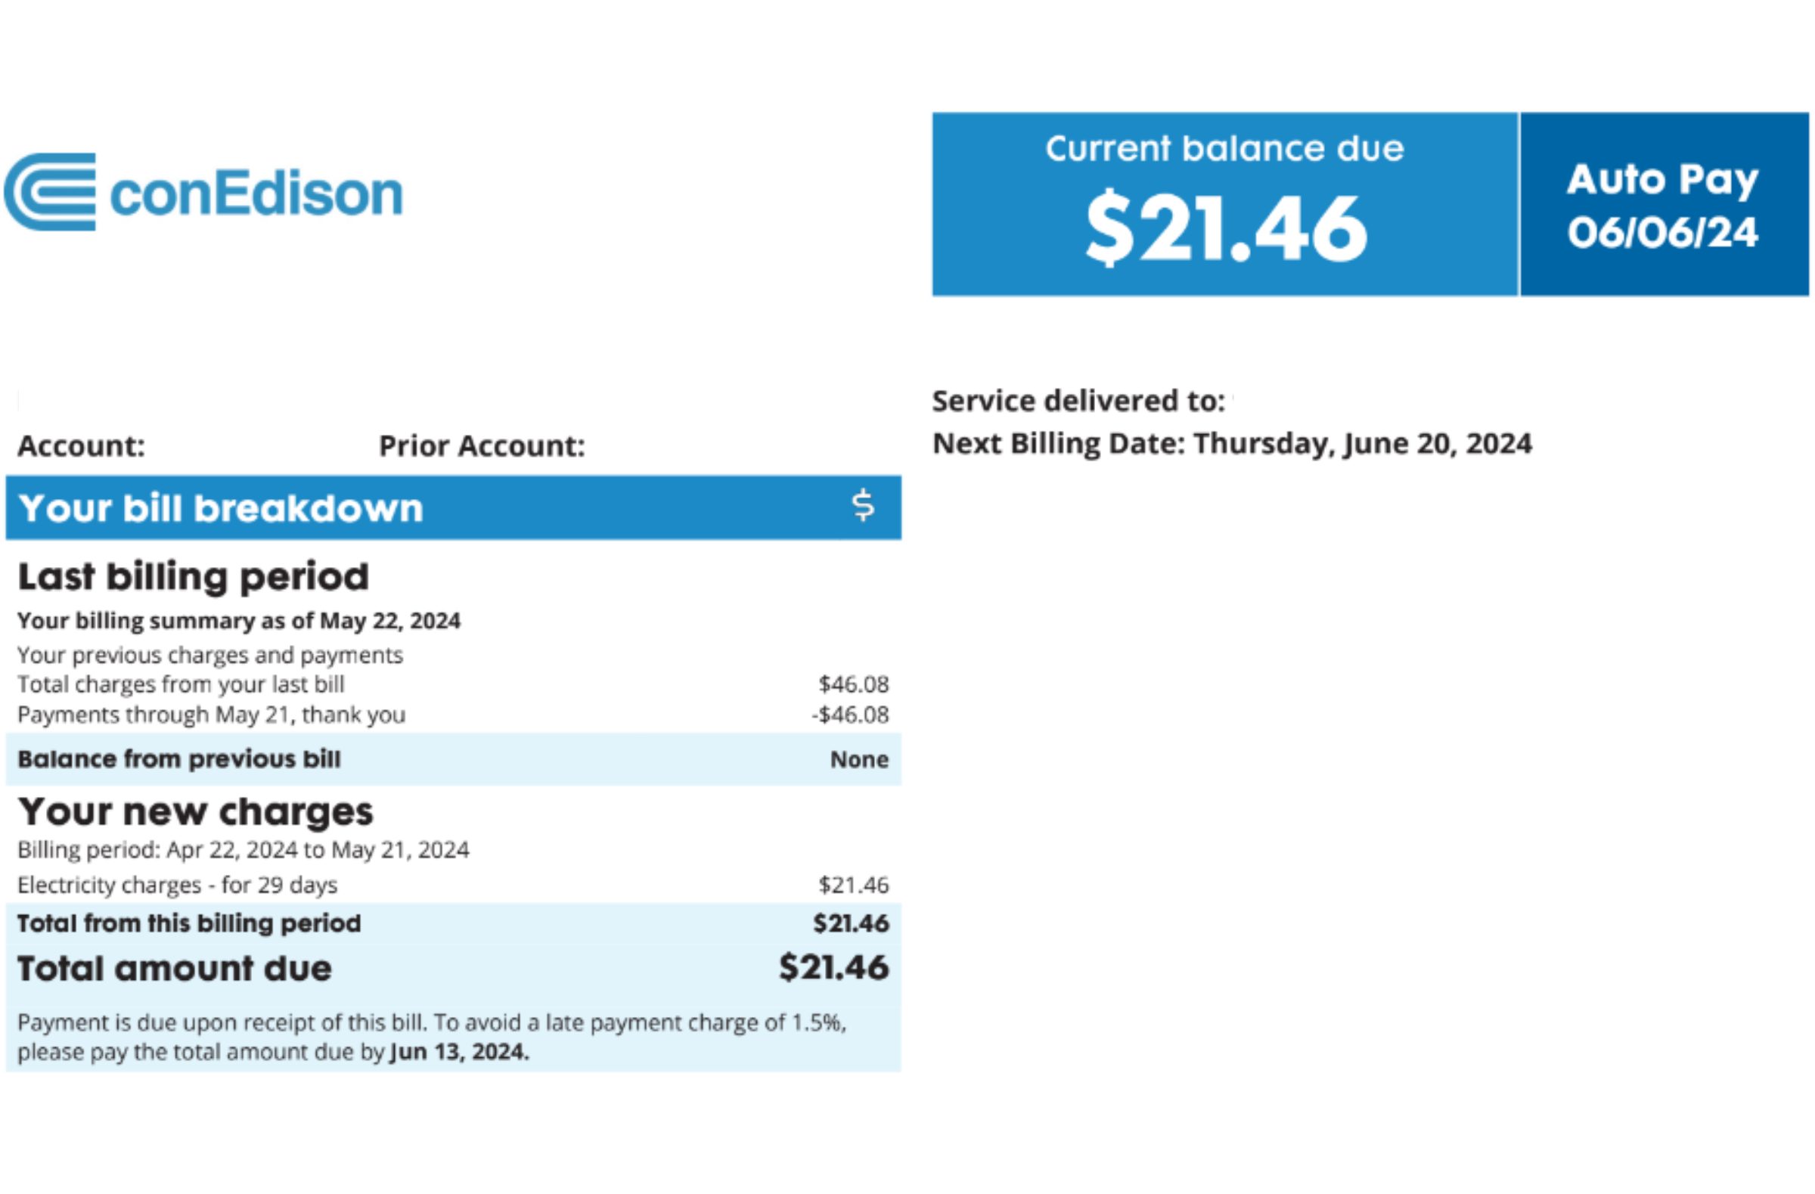Click the Balance from previous bill row
The image size is (1815, 1194).
[453, 759]
